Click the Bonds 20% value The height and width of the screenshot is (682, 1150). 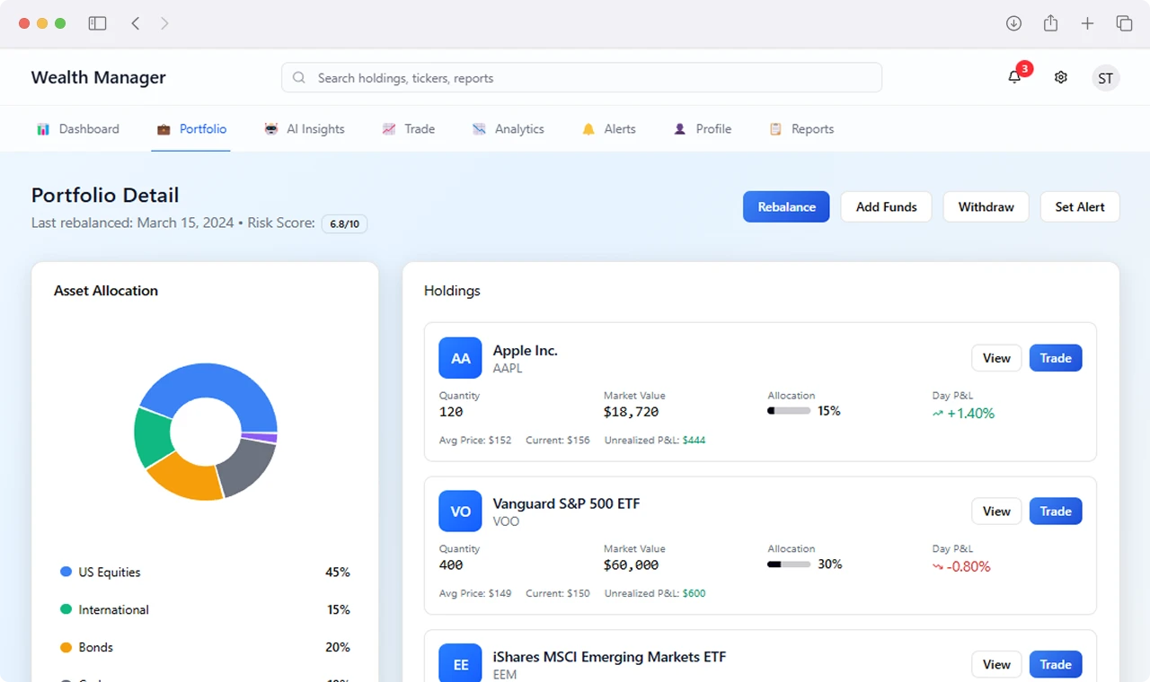[338, 648]
